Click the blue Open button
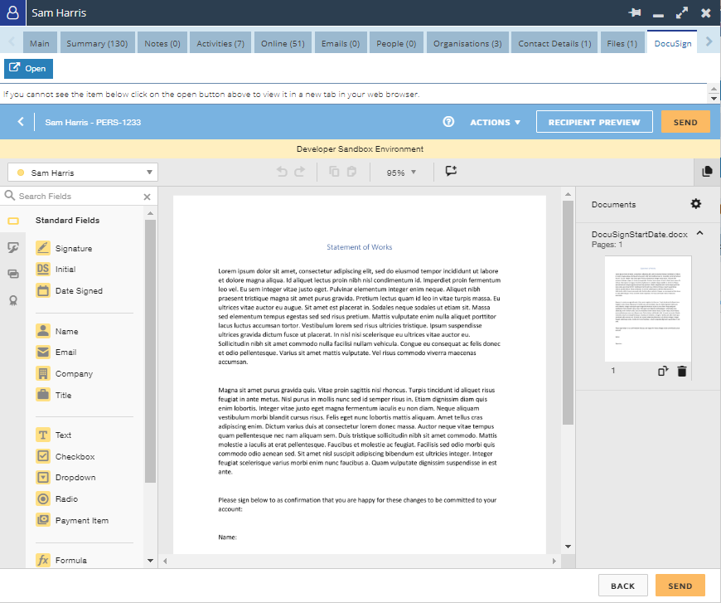Screen dimensions: 721x603 [x=28, y=69]
